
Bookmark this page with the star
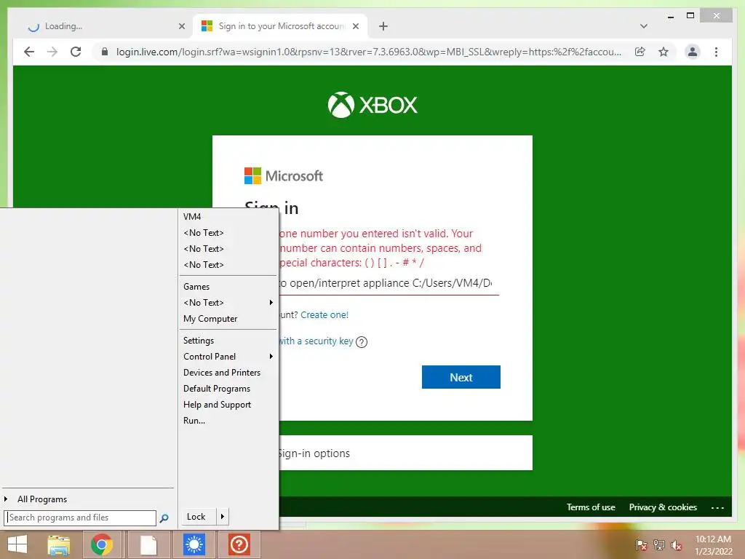(x=664, y=52)
